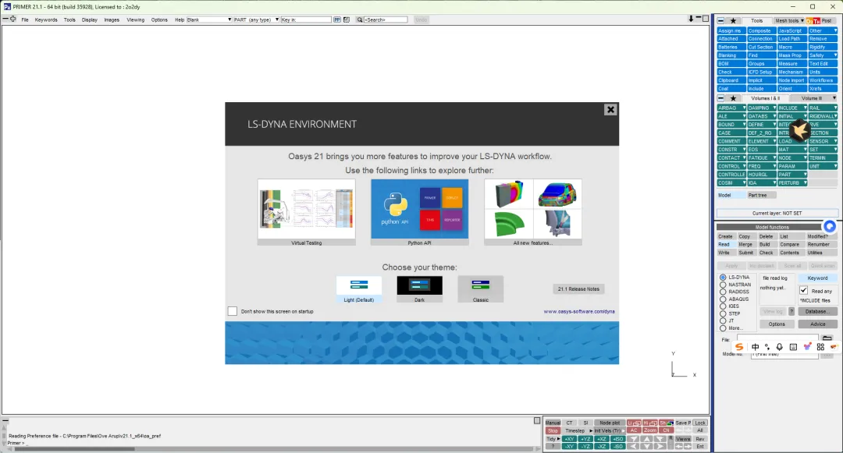Click the Lock view button
The image size is (843, 453).
click(x=700, y=423)
